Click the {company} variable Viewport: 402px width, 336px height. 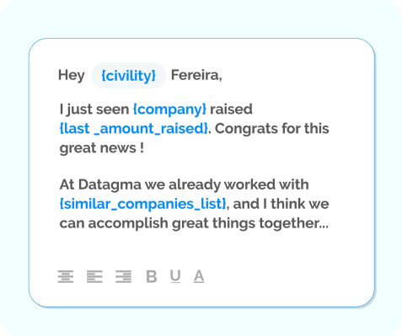click(169, 109)
